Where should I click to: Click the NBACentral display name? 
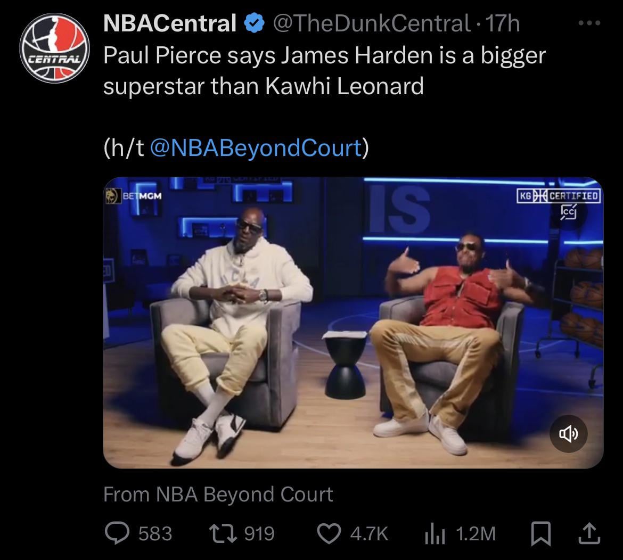[170, 23]
